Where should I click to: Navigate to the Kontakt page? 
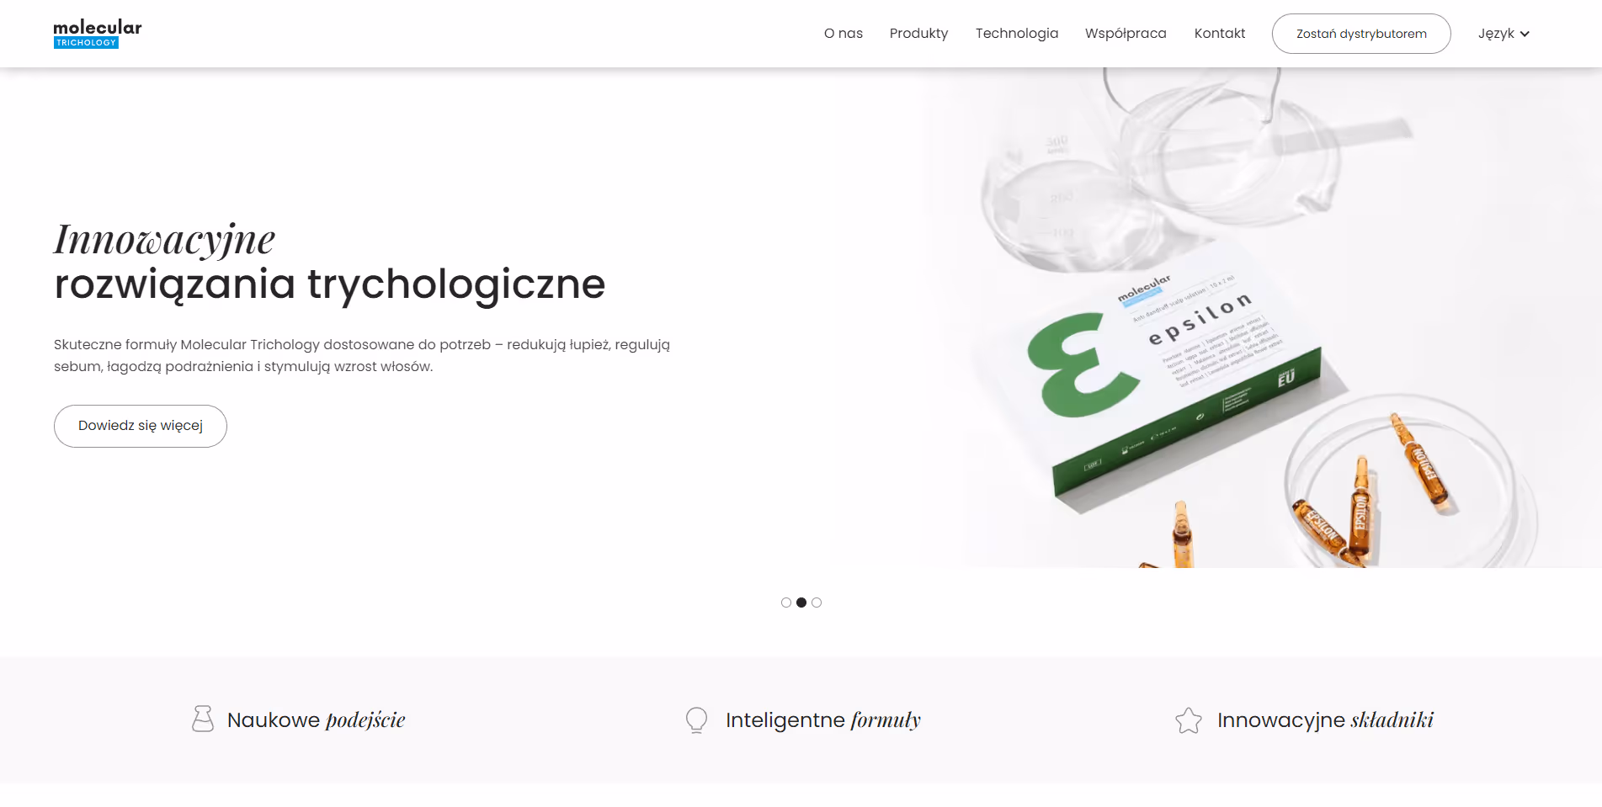1220,34
